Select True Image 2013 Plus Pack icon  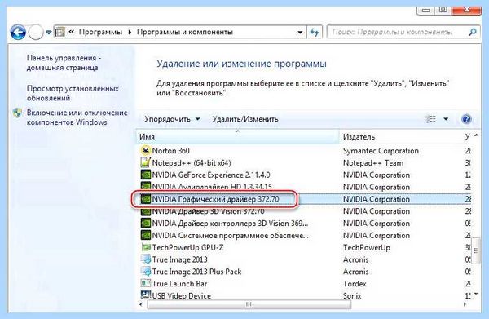[145, 272]
